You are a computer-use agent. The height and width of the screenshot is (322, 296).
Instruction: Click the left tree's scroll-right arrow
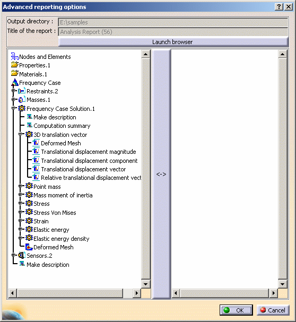tap(137, 293)
